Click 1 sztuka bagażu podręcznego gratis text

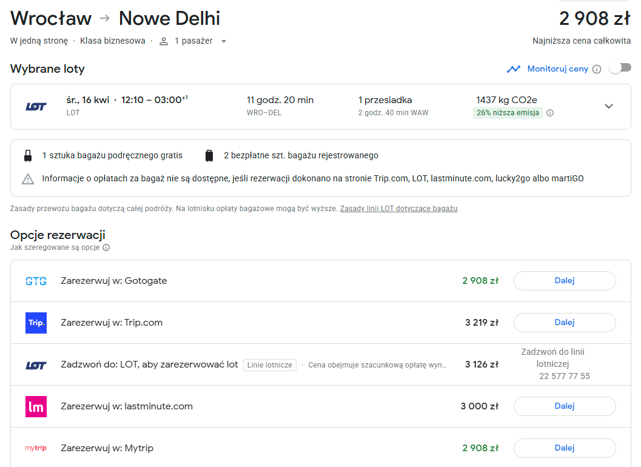112,155
